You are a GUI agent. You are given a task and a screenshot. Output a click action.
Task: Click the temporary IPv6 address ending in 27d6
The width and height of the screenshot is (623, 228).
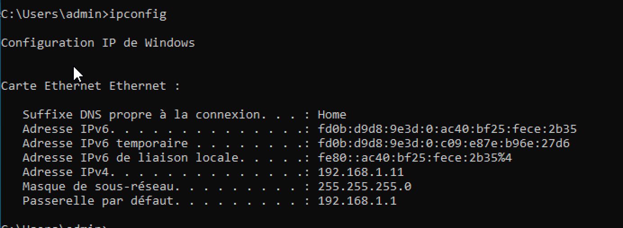pyautogui.click(x=443, y=144)
